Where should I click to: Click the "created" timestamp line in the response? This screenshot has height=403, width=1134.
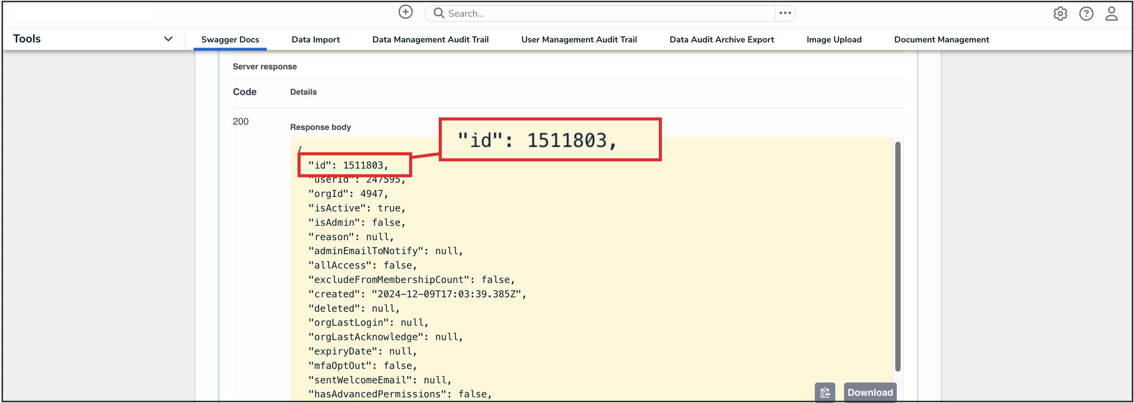tap(417, 294)
